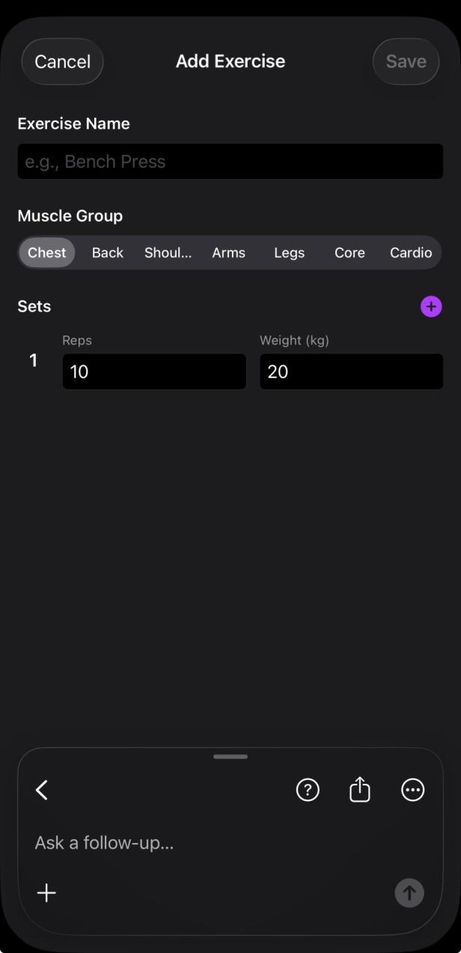Cancel adding the exercise

coord(62,61)
